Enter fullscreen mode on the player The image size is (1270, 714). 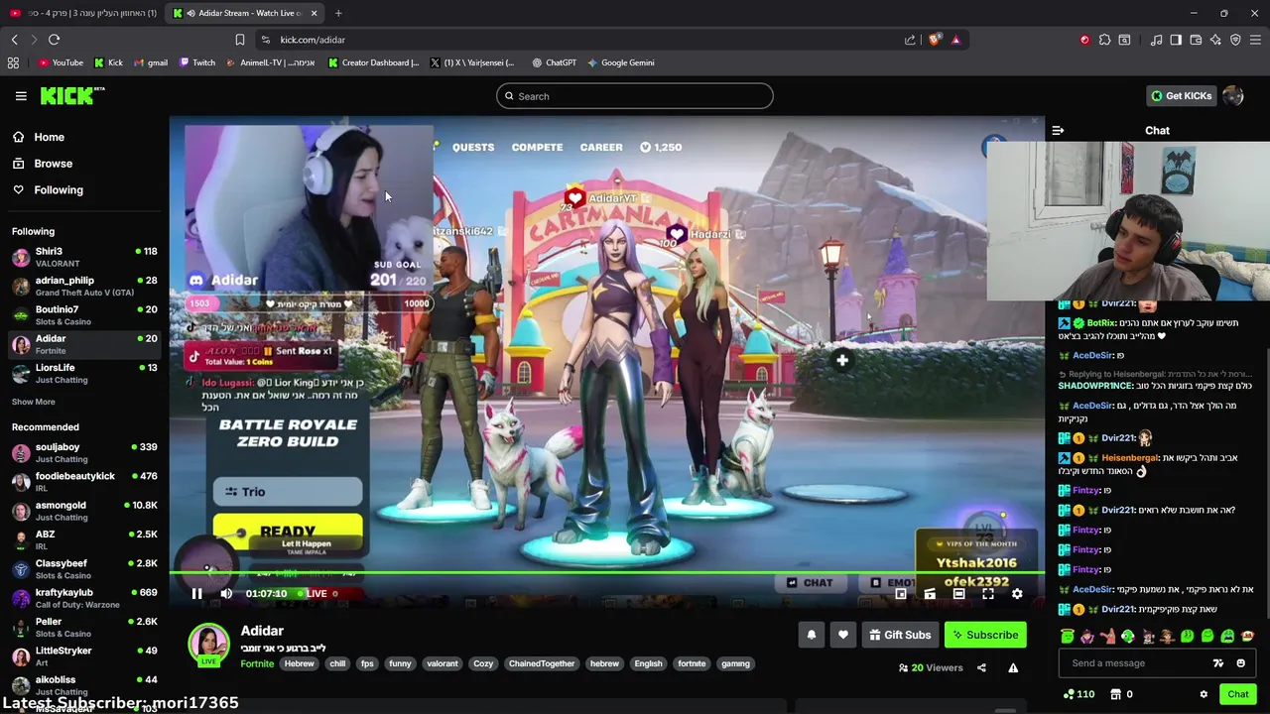click(988, 594)
